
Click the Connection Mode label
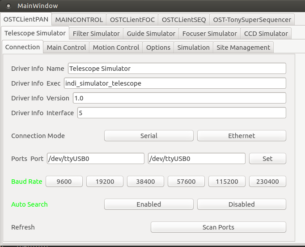(x=38, y=136)
